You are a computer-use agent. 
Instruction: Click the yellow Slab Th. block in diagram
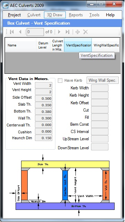[x=65, y=164]
